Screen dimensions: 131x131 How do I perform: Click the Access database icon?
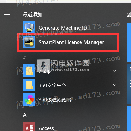tap(29, 127)
